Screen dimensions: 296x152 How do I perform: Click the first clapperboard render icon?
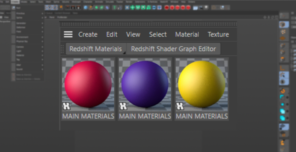pyautogui.click(x=68, y=7)
